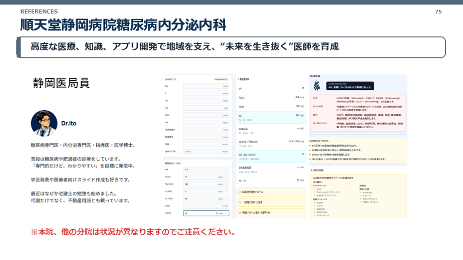The image size is (463, 260).
Task: Open the 代謝性アルカローシス合併 alert card
Action: tap(271, 202)
